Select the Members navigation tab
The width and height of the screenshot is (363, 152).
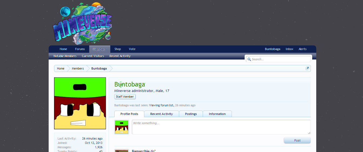point(99,49)
